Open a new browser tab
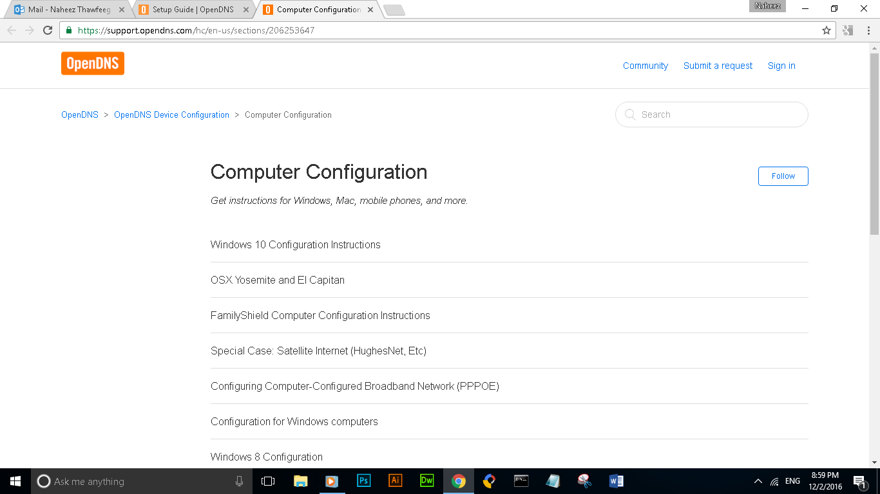The width and height of the screenshot is (880, 494). [394, 10]
